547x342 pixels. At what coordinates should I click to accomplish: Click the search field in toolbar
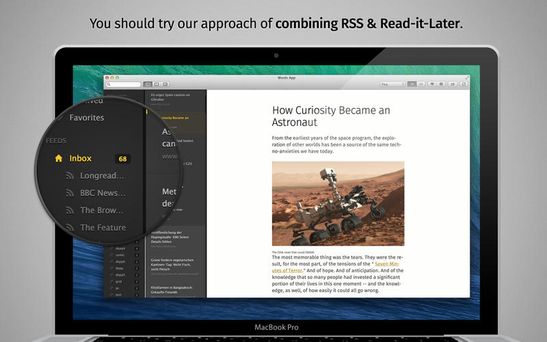click(x=124, y=84)
